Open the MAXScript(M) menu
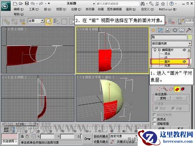 click(x=168, y=9)
